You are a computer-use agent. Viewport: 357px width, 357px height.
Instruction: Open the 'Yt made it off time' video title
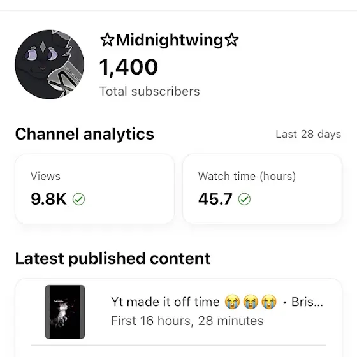(x=165, y=302)
